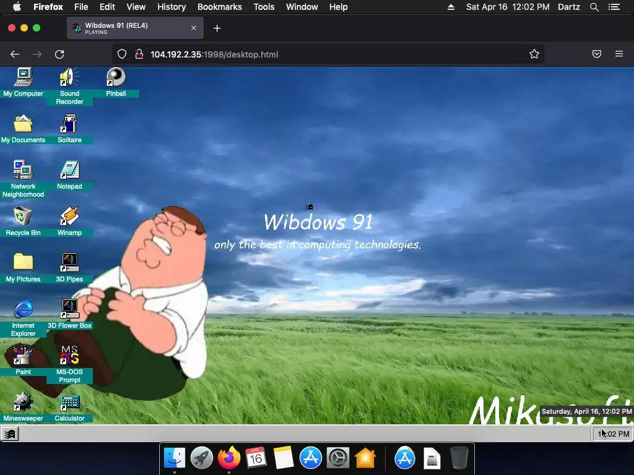Open the Edit menu
The height and width of the screenshot is (475, 634).
point(107,7)
